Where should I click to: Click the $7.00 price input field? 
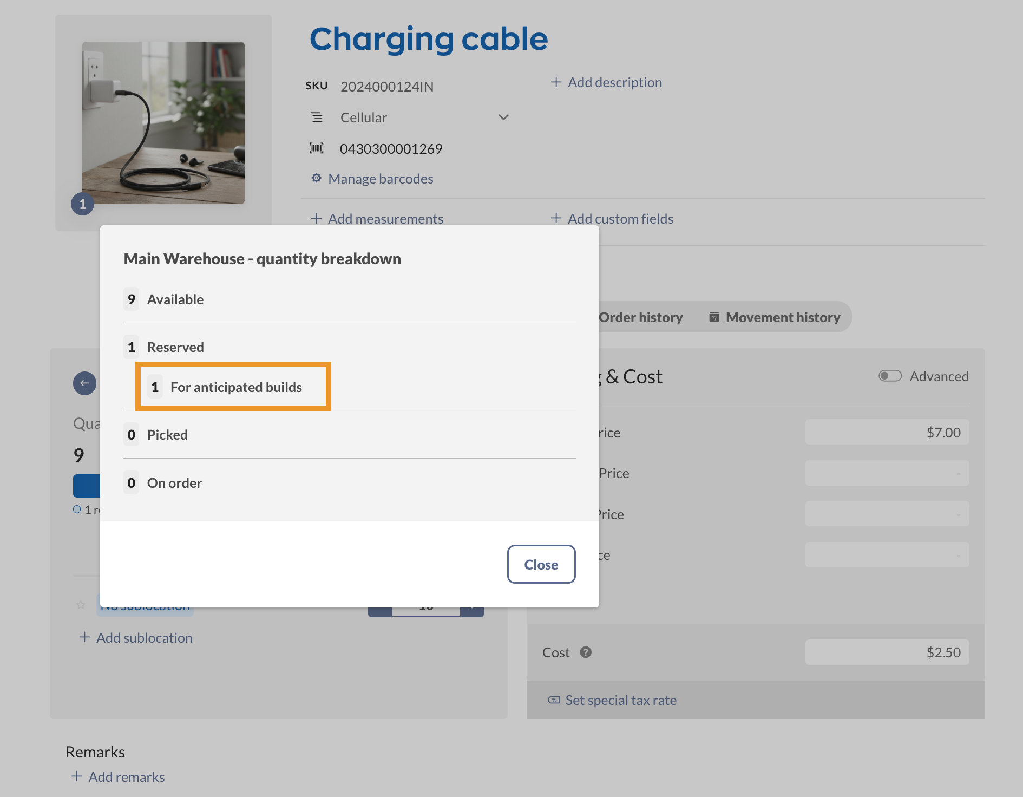point(887,433)
